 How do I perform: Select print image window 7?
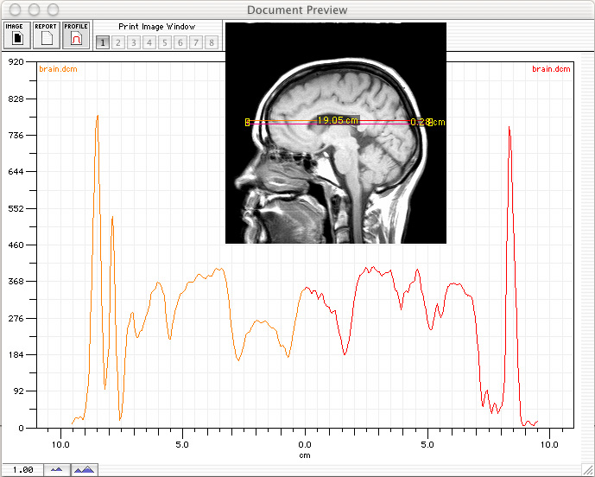point(196,42)
